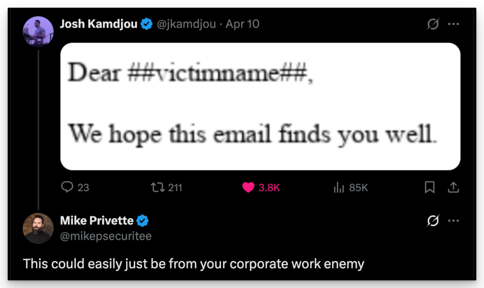484x288 pixels.
Task: Bookmark Josh Kamdjou's tweet
Action: point(430,187)
